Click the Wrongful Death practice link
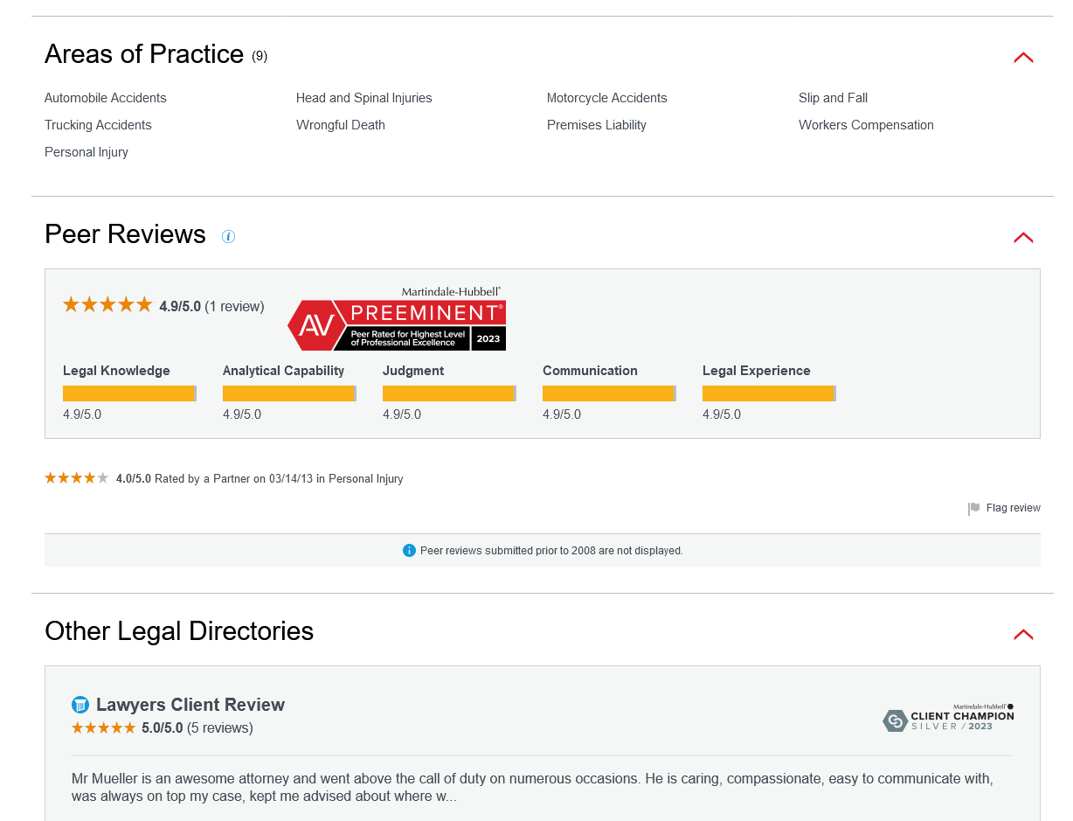 tap(341, 125)
